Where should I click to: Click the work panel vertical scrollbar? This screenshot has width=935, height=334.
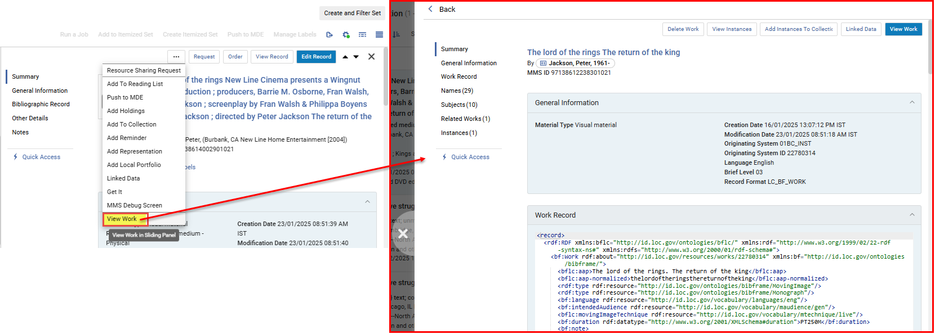point(931,48)
